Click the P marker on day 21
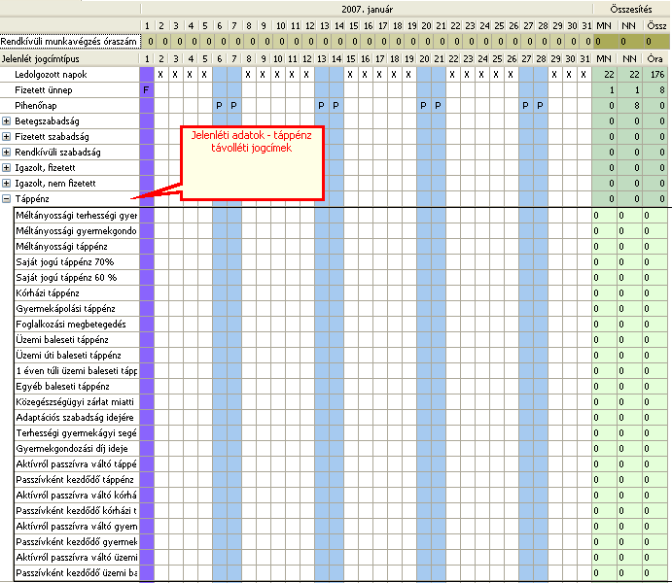 click(438, 105)
